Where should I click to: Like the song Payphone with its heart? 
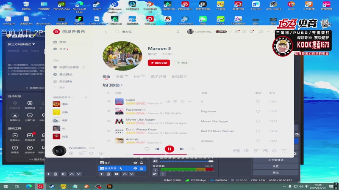[258, 111]
